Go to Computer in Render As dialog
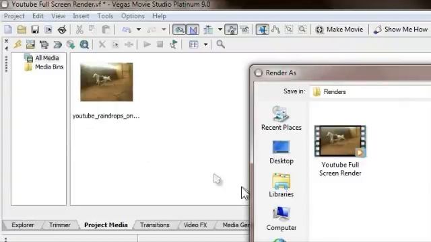The image size is (431, 242). [x=281, y=219]
